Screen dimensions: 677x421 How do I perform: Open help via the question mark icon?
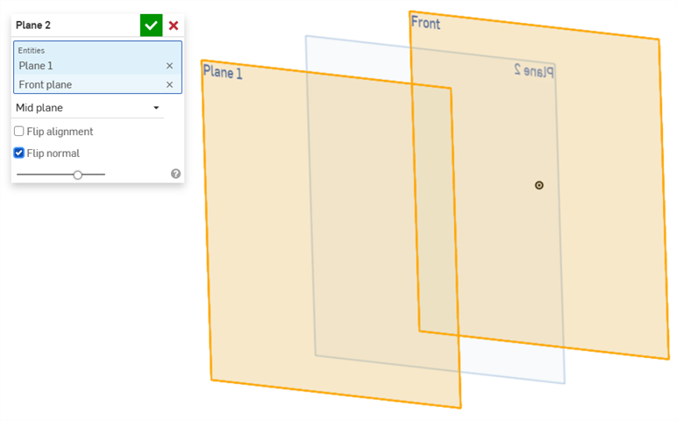click(x=175, y=174)
